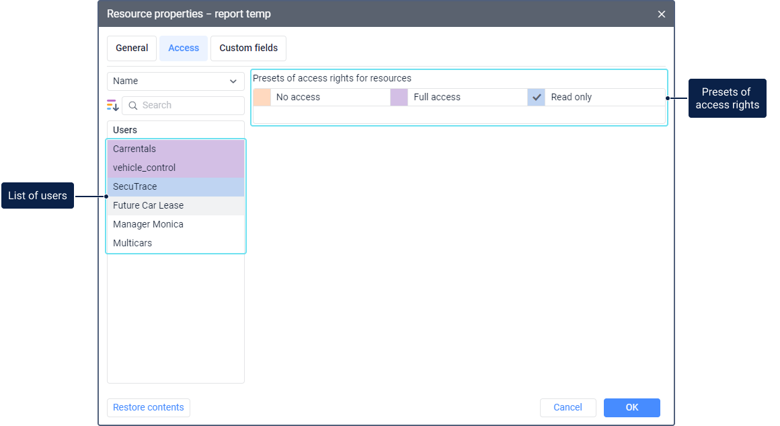The image size is (780, 426).
Task: Click the Cancel button
Action: 568,408
